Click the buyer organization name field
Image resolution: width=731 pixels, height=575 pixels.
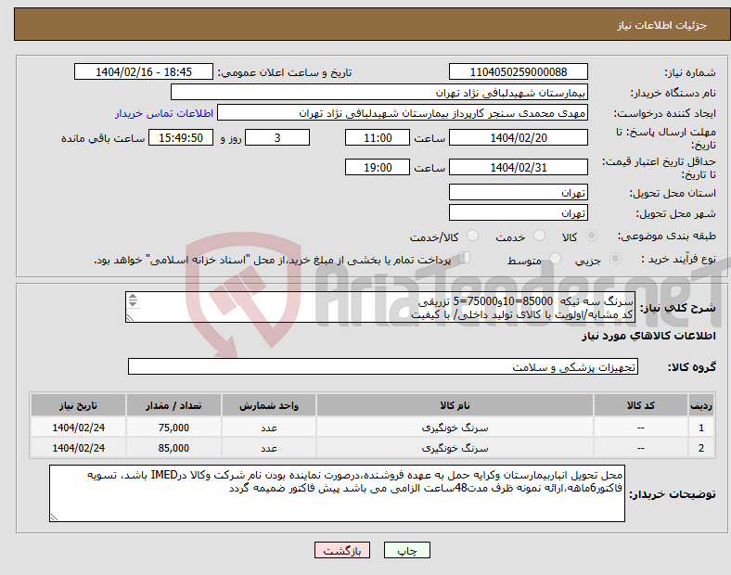379,92
